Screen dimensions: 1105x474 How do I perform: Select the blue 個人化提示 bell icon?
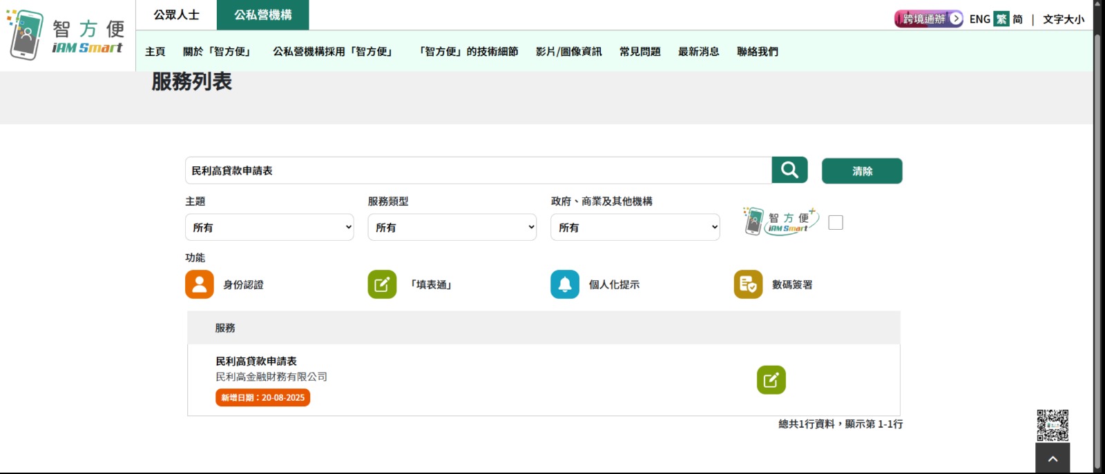[x=564, y=284]
